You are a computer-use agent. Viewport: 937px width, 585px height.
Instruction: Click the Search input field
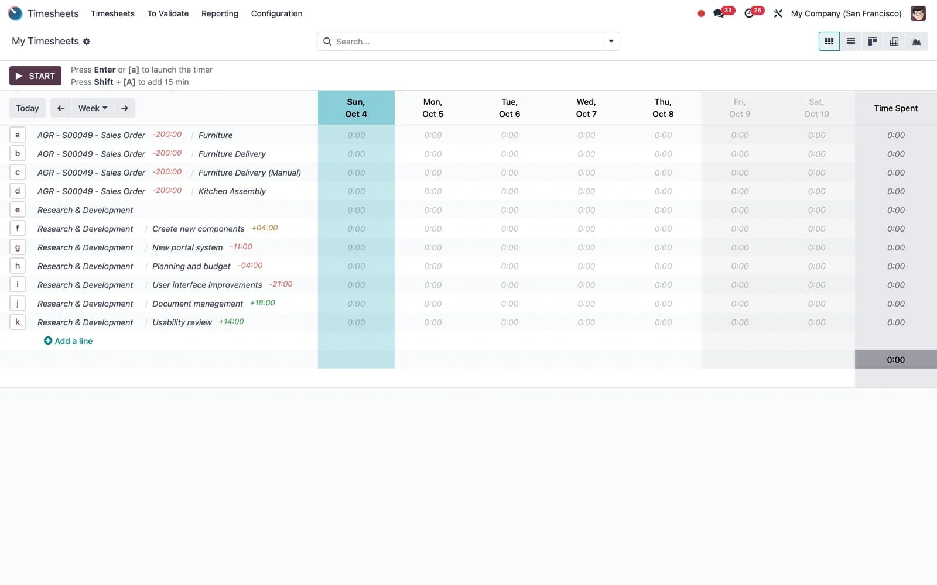click(467, 42)
